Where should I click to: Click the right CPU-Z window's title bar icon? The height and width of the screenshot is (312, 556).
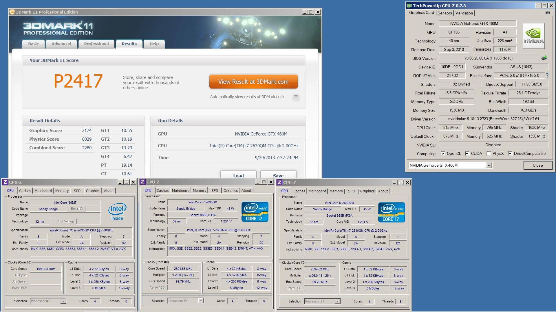pos(279,182)
